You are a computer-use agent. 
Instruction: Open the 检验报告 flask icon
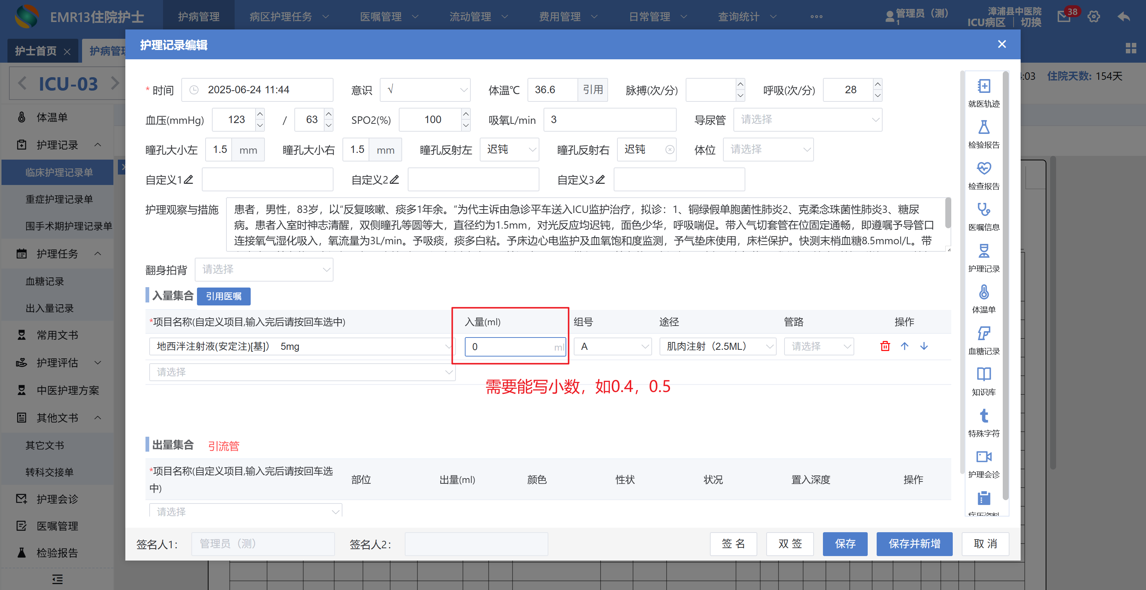click(983, 128)
